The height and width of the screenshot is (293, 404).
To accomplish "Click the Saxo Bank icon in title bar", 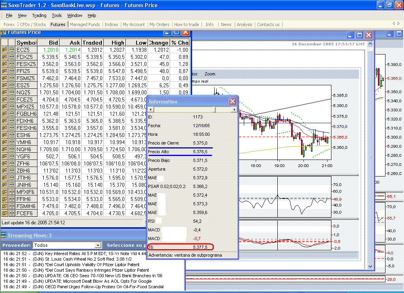I will 4,5.
